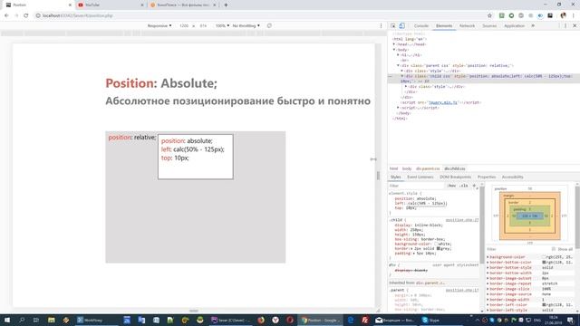580x326 pixels.
Task: Open the jquery.min.js script link
Action: (x=443, y=102)
